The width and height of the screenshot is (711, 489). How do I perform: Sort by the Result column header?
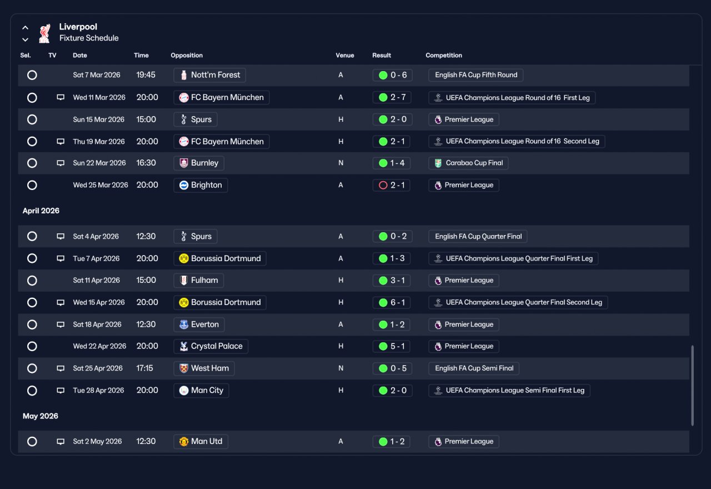point(382,56)
